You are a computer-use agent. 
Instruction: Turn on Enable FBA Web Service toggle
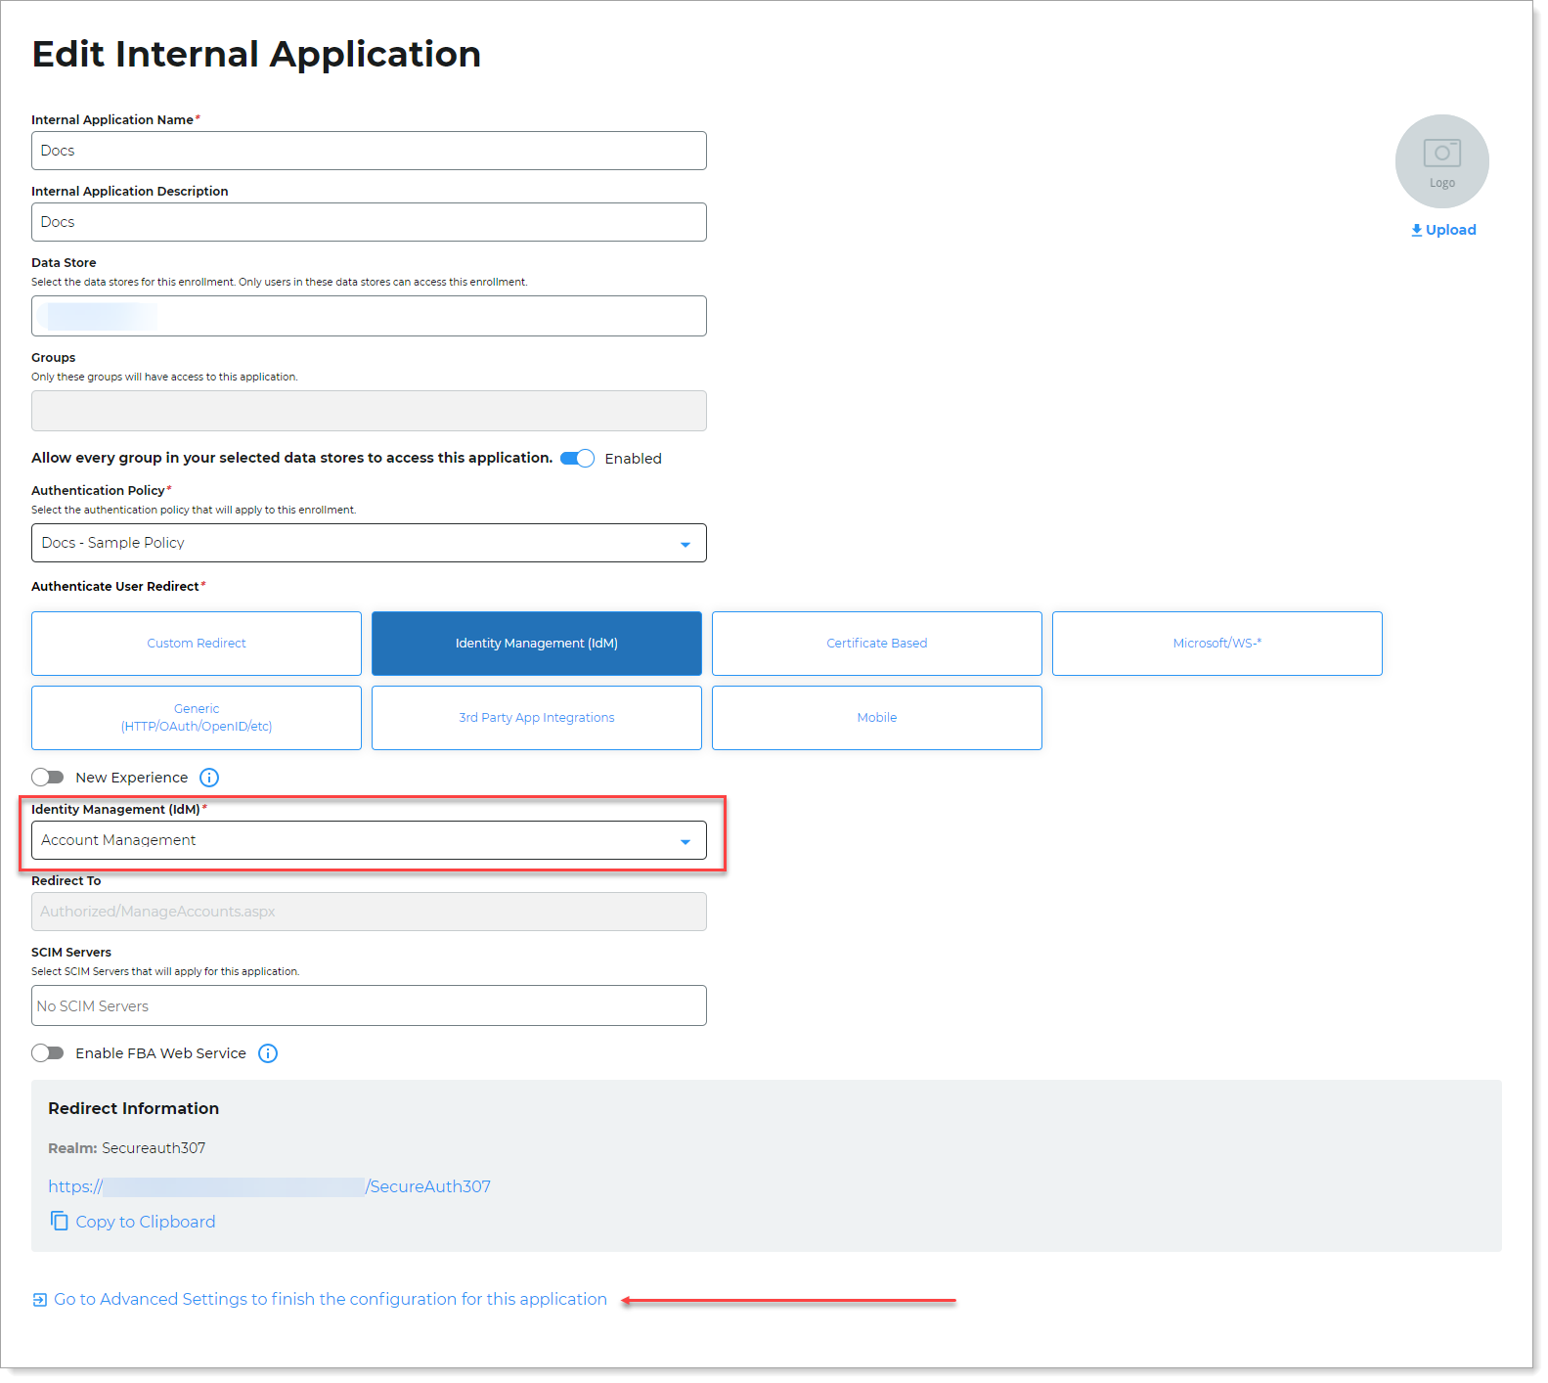[x=48, y=1053]
